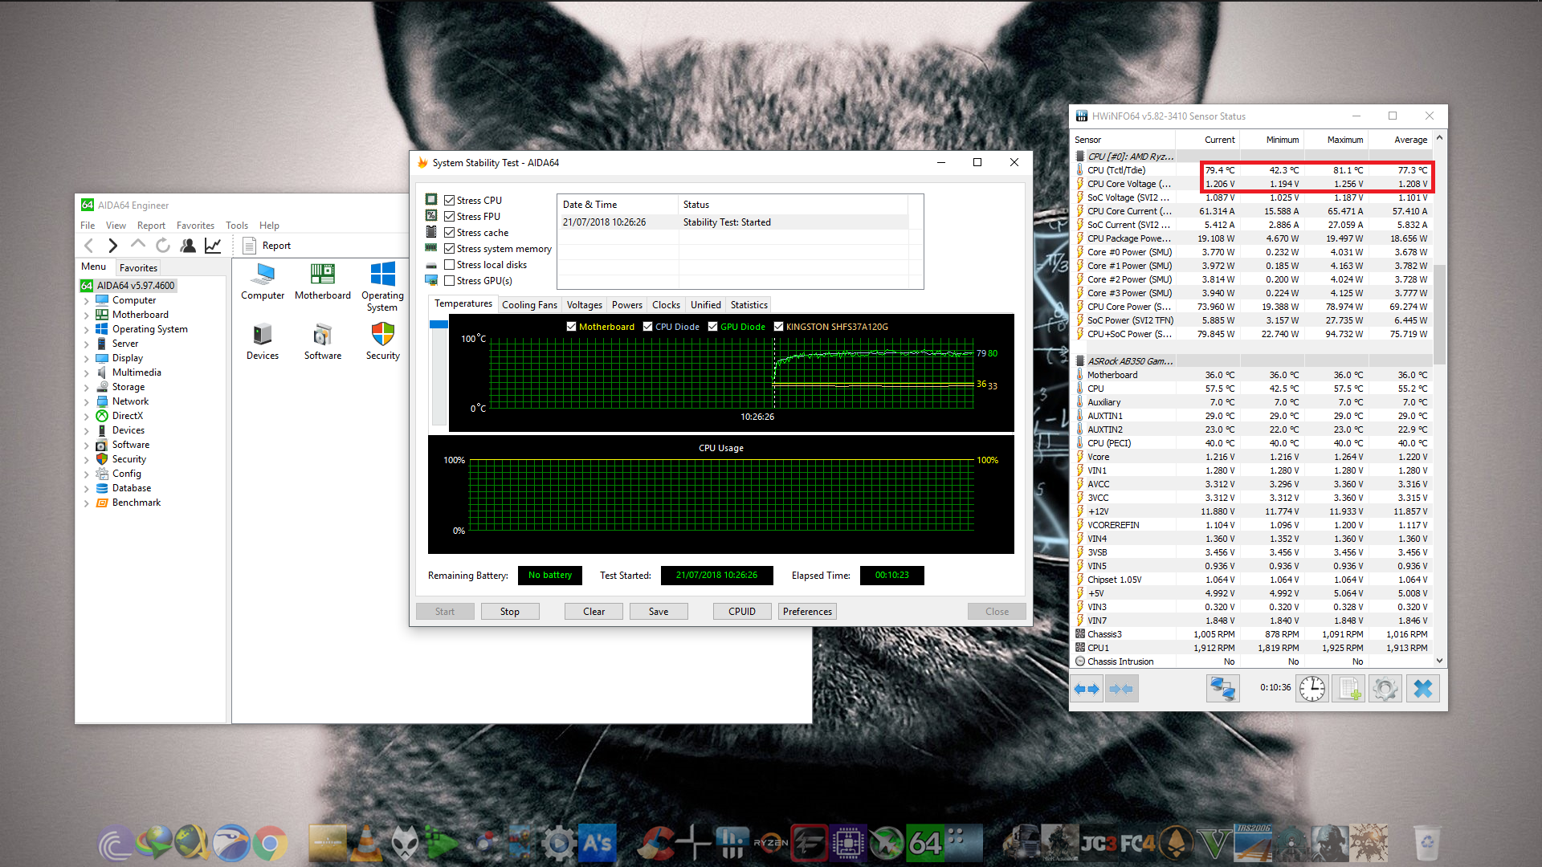Open the Tools menu in AIDA64
The height and width of the screenshot is (867, 1542).
[x=236, y=226]
